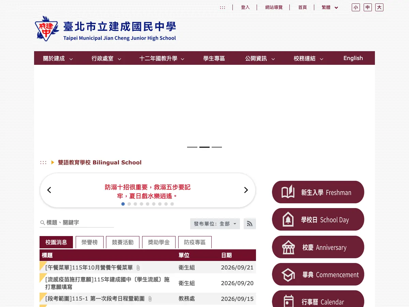Click the 教務處 unit cell
Viewport: 409px width, 307px height.
coord(187,299)
